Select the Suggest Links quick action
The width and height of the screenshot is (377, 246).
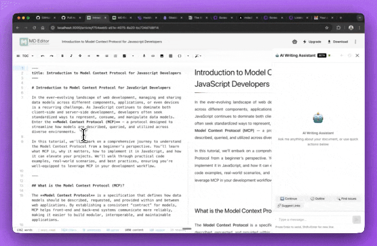pyautogui.click(x=290, y=206)
